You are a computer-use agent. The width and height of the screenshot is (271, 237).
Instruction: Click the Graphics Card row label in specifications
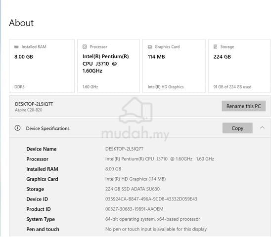[42, 179]
